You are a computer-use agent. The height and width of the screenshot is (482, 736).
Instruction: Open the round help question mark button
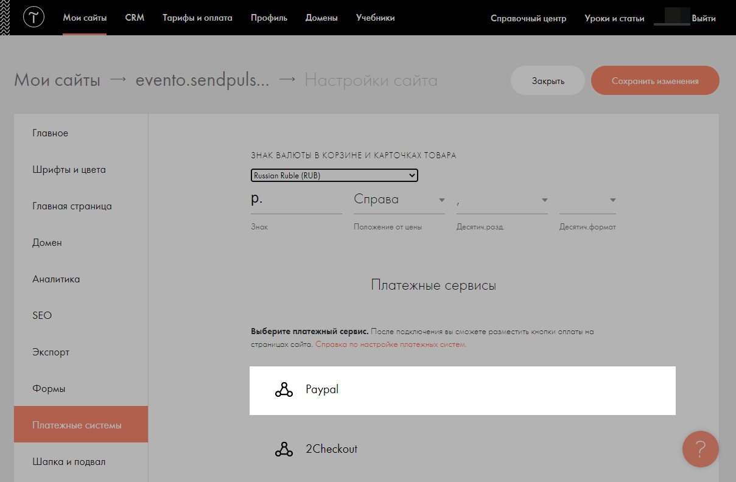[x=700, y=449]
